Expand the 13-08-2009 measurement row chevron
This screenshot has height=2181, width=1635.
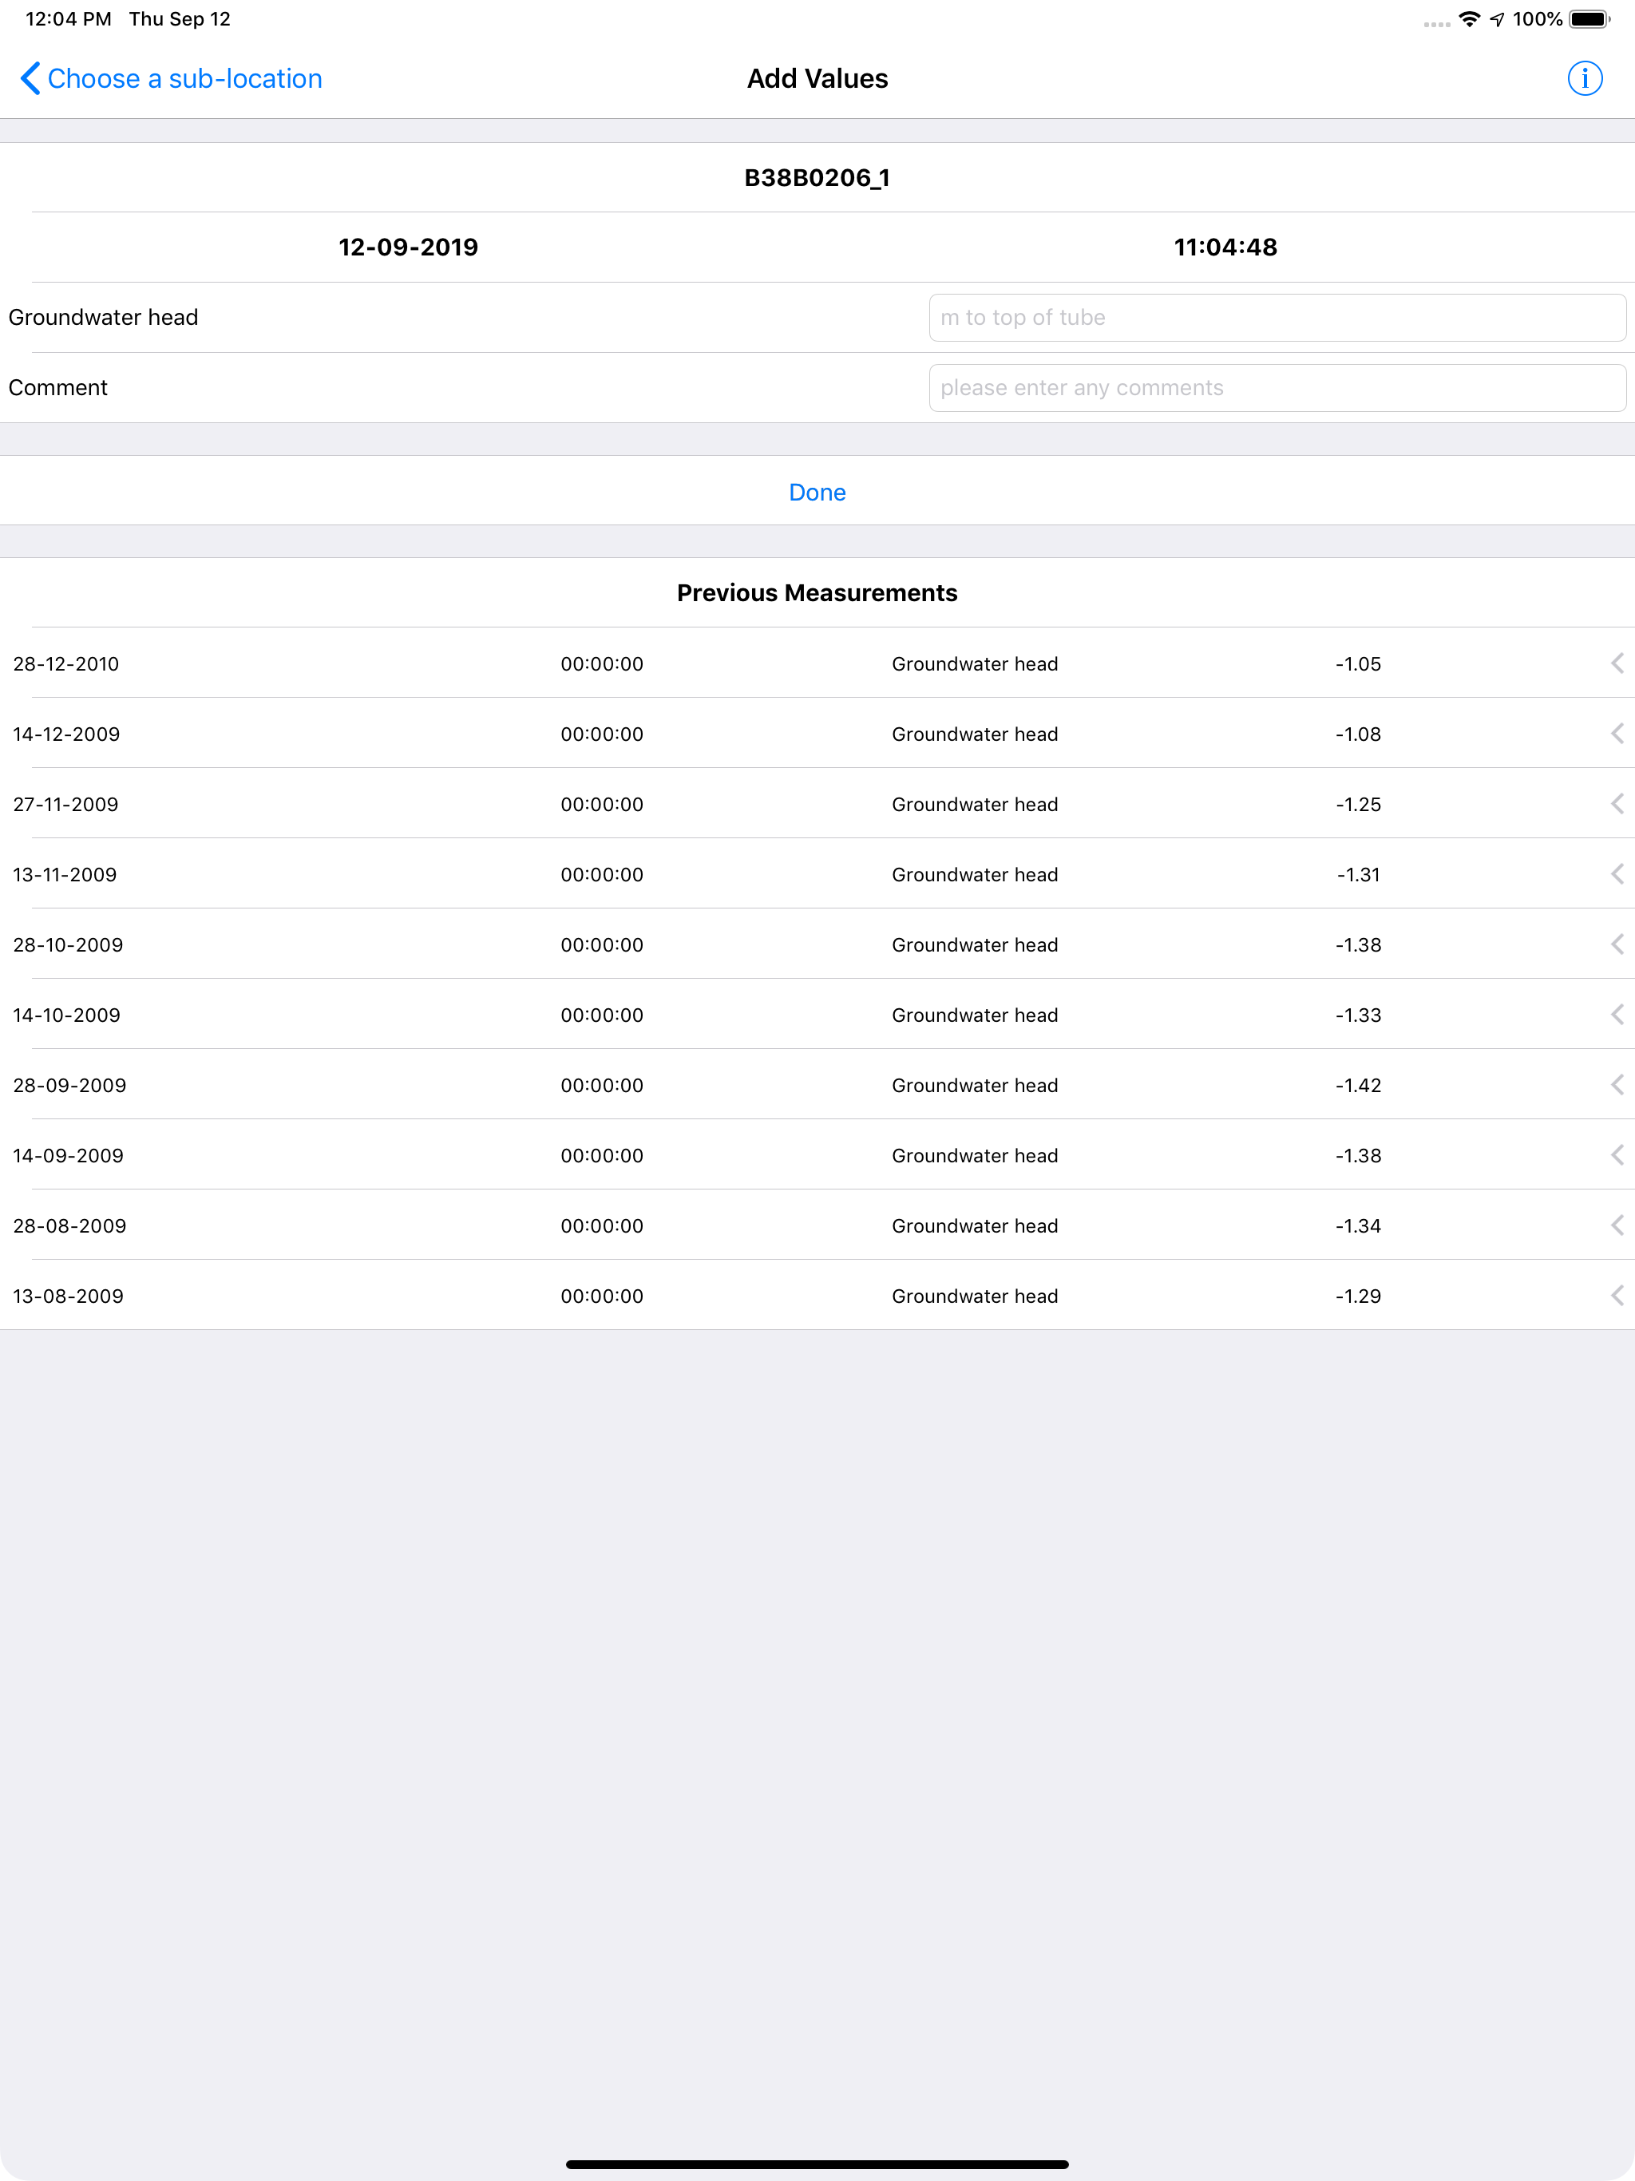coord(1617,1296)
